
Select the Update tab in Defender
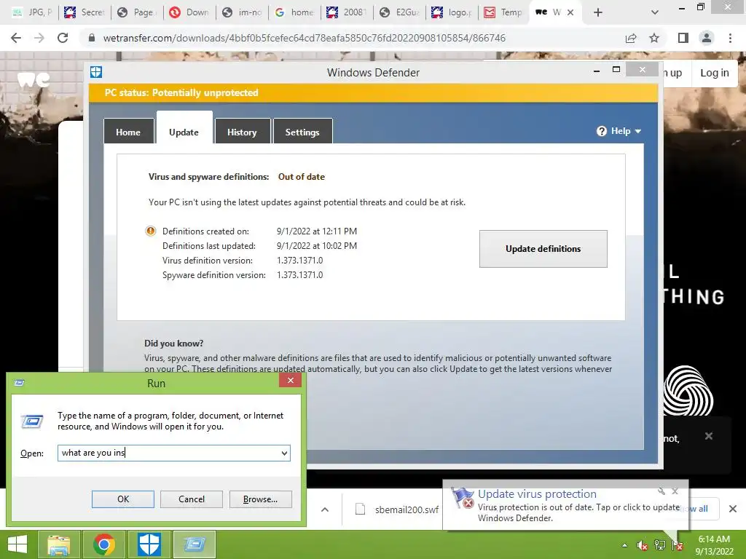coord(184,132)
